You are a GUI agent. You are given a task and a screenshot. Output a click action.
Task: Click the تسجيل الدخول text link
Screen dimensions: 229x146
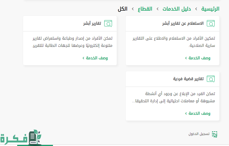click(199, 134)
